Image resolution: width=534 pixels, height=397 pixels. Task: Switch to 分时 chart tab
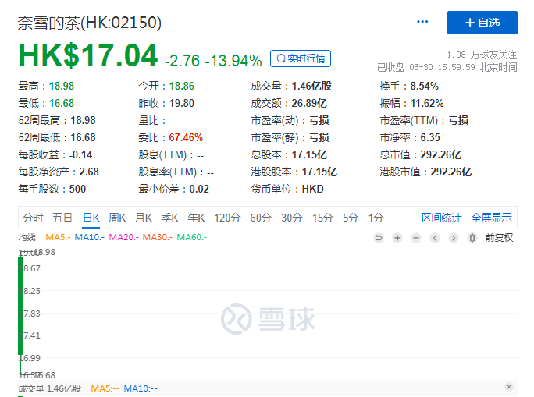pyautogui.click(x=33, y=218)
